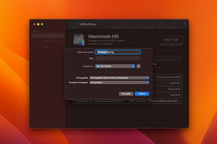Open the Formato immagine dropdown
The image size is (217, 144).
(x=119, y=83)
